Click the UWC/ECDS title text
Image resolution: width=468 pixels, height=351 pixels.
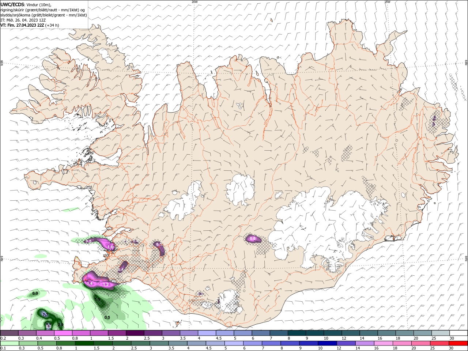point(12,4)
